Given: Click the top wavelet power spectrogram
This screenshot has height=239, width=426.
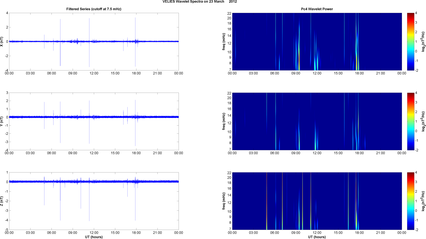Looking at the screenshot, I should (317, 42).
